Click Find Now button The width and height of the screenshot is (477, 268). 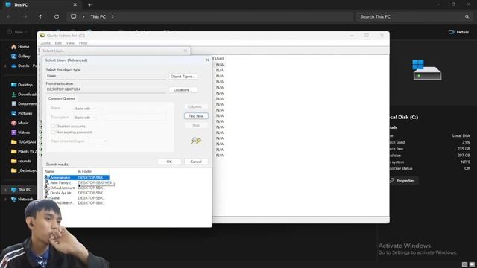pos(196,116)
